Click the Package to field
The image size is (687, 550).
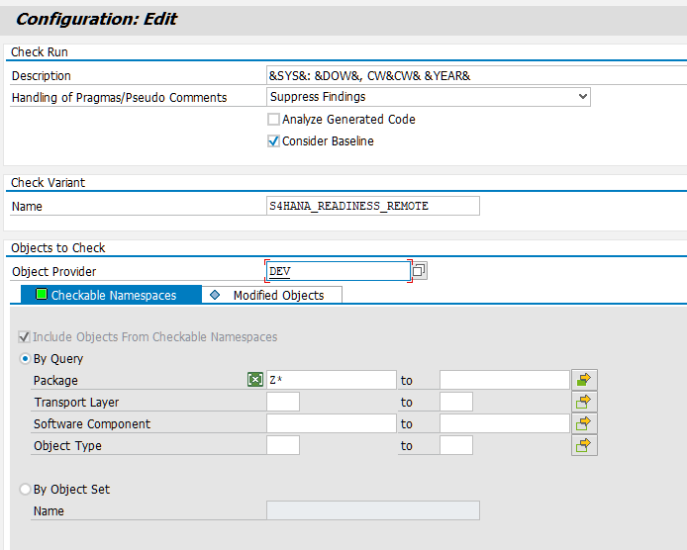pyautogui.click(x=505, y=380)
